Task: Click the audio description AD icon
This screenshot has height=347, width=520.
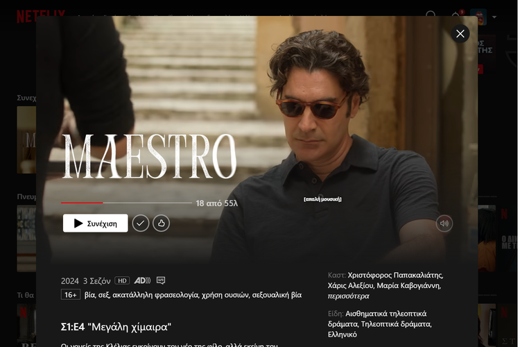Action: pos(142,280)
